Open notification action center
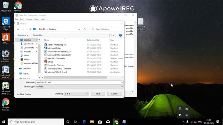Viewport: 223px width, 125px height. click(218, 122)
